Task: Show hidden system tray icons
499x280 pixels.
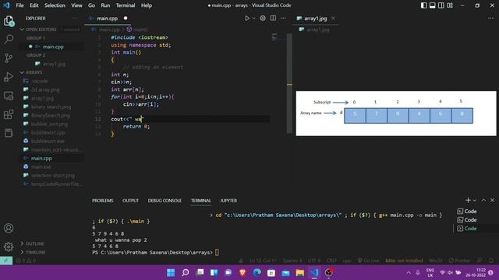Action: click(x=409, y=273)
